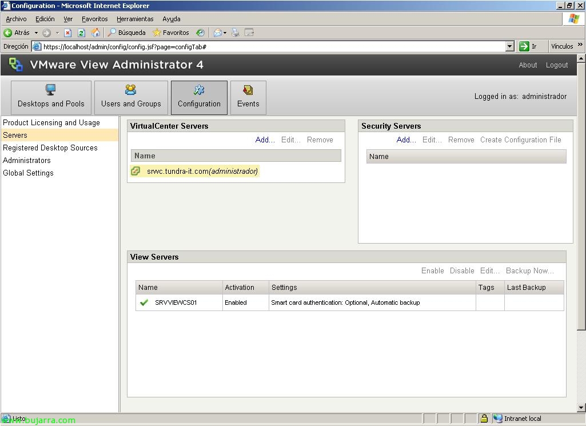Click Backup Now... in View Servers
Viewport: 586px width, 426px height.
(530, 270)
